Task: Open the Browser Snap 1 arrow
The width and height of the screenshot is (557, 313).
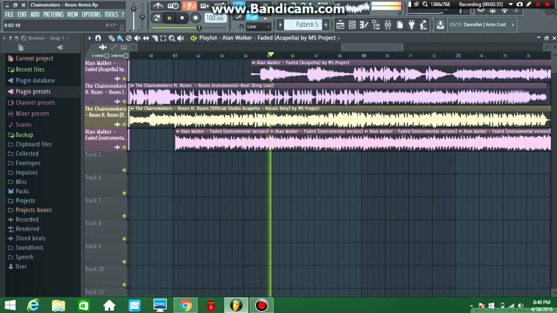Action: point(67,38)
